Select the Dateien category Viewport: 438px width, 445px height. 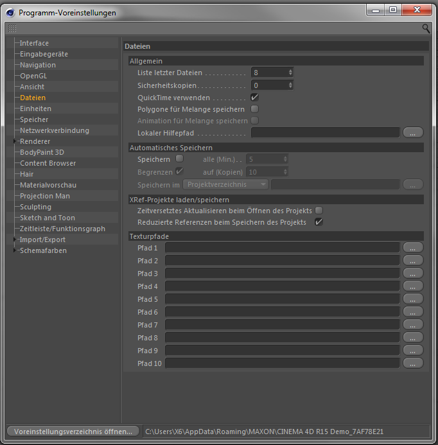click(x=33, y=98)
